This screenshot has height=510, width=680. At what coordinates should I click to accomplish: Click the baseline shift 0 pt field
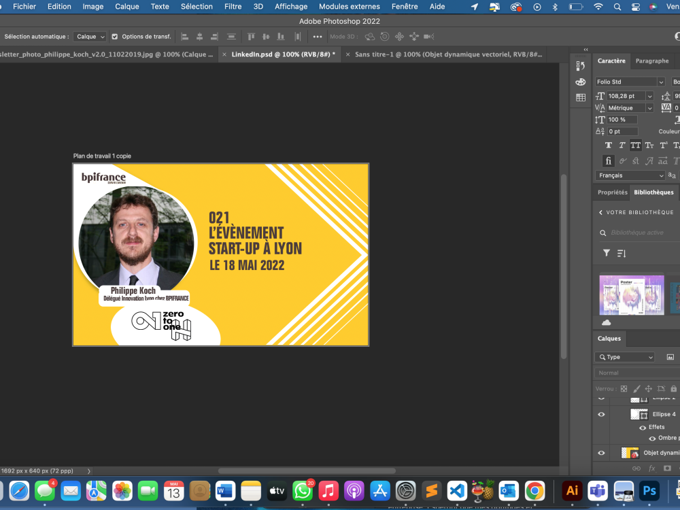[x=622, y=131]
